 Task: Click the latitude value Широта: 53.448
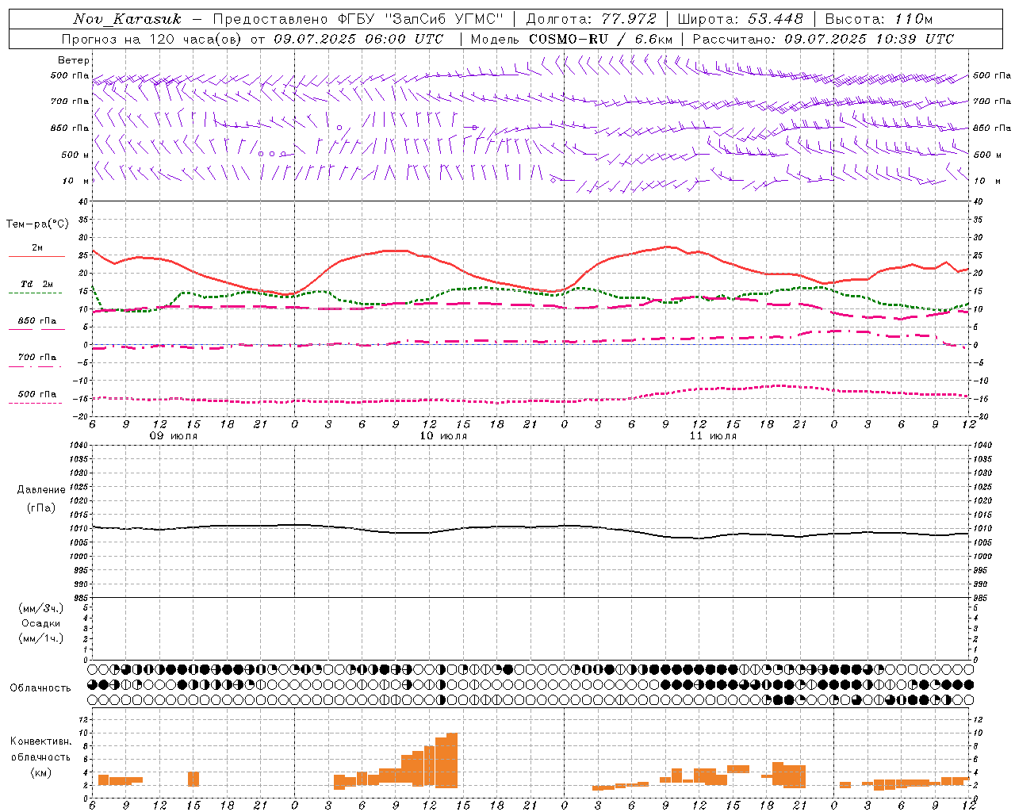point(741,19)
